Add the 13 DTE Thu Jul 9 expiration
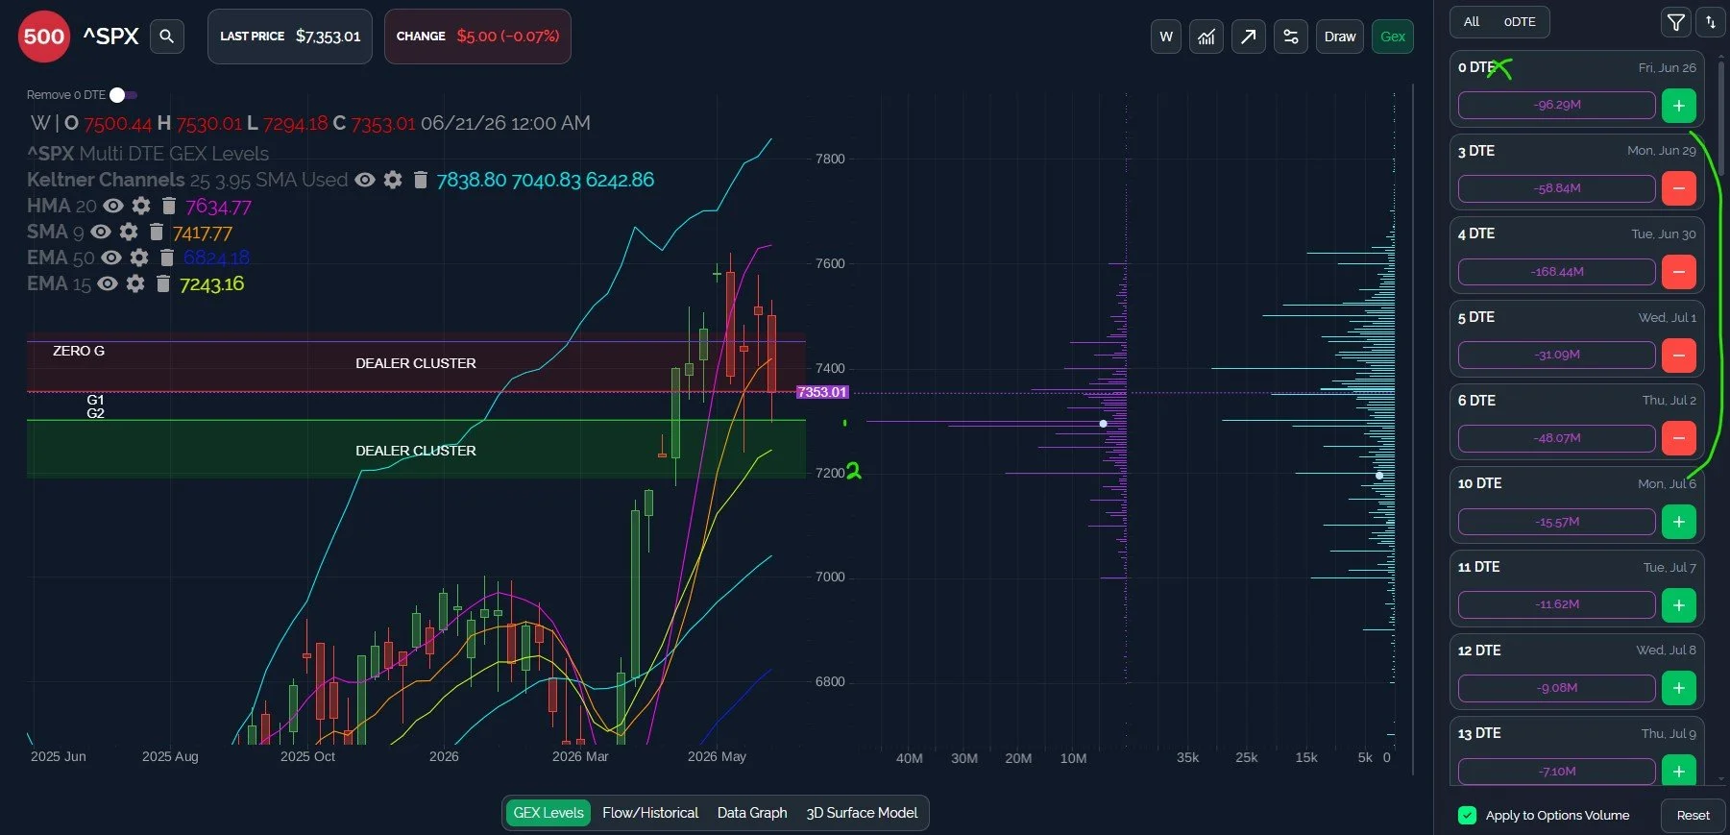Screen dimensions: 1730x835 1678,771
